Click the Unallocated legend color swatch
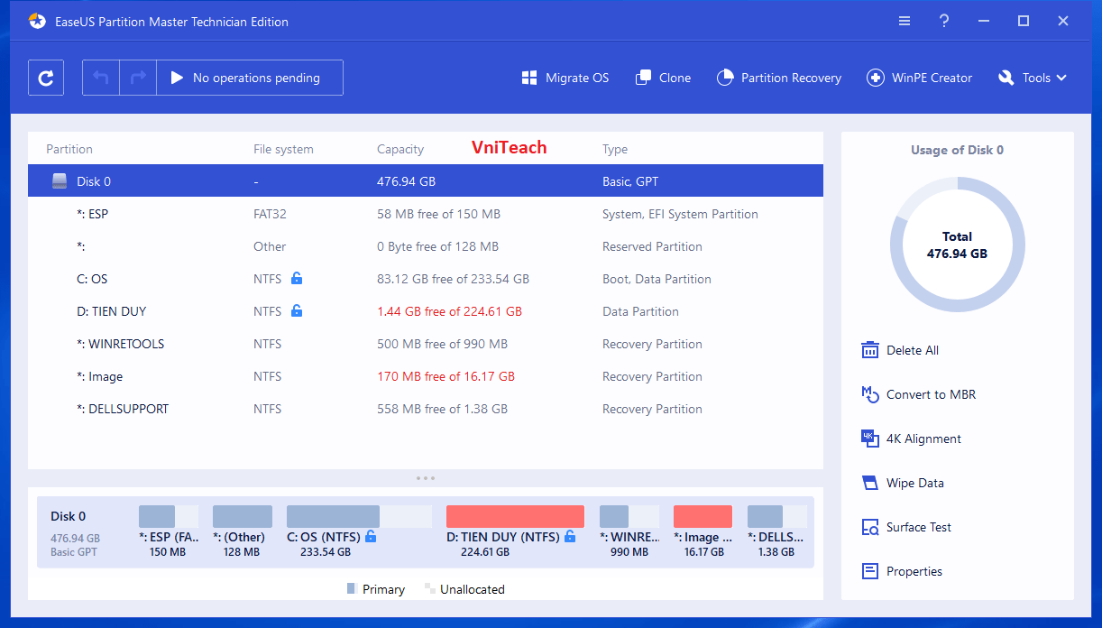This screenshot has width=1102, height=628. click(430, 589)
